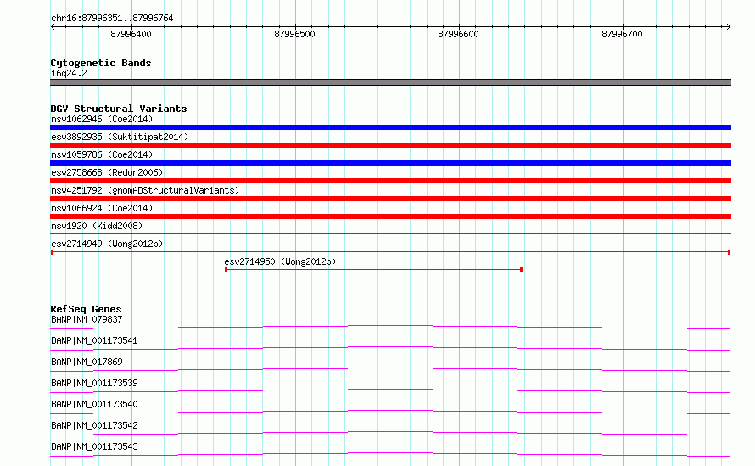Select transcript label BANP|NM_017869
Image resolution: width=755 pixels, height=466 pixels.
click(87, 362)
